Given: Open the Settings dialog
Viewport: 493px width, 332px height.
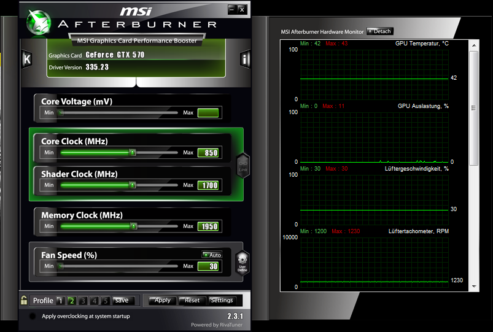Looking at the screenshot, I should tap(223, 301).
